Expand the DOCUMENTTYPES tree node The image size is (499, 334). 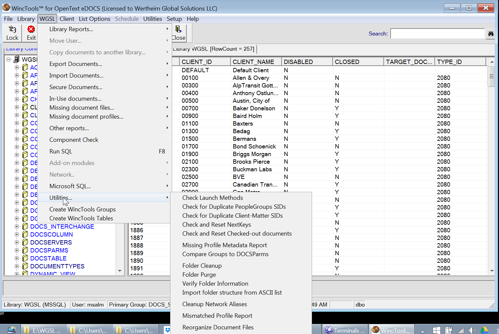17,266
